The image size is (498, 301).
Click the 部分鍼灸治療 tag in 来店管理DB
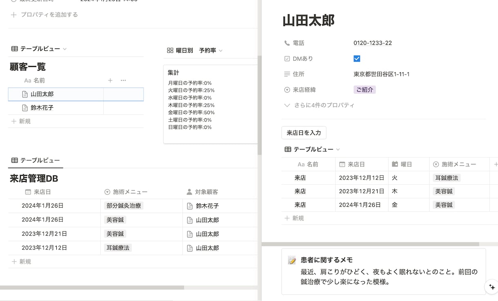[x=123, y=206]
